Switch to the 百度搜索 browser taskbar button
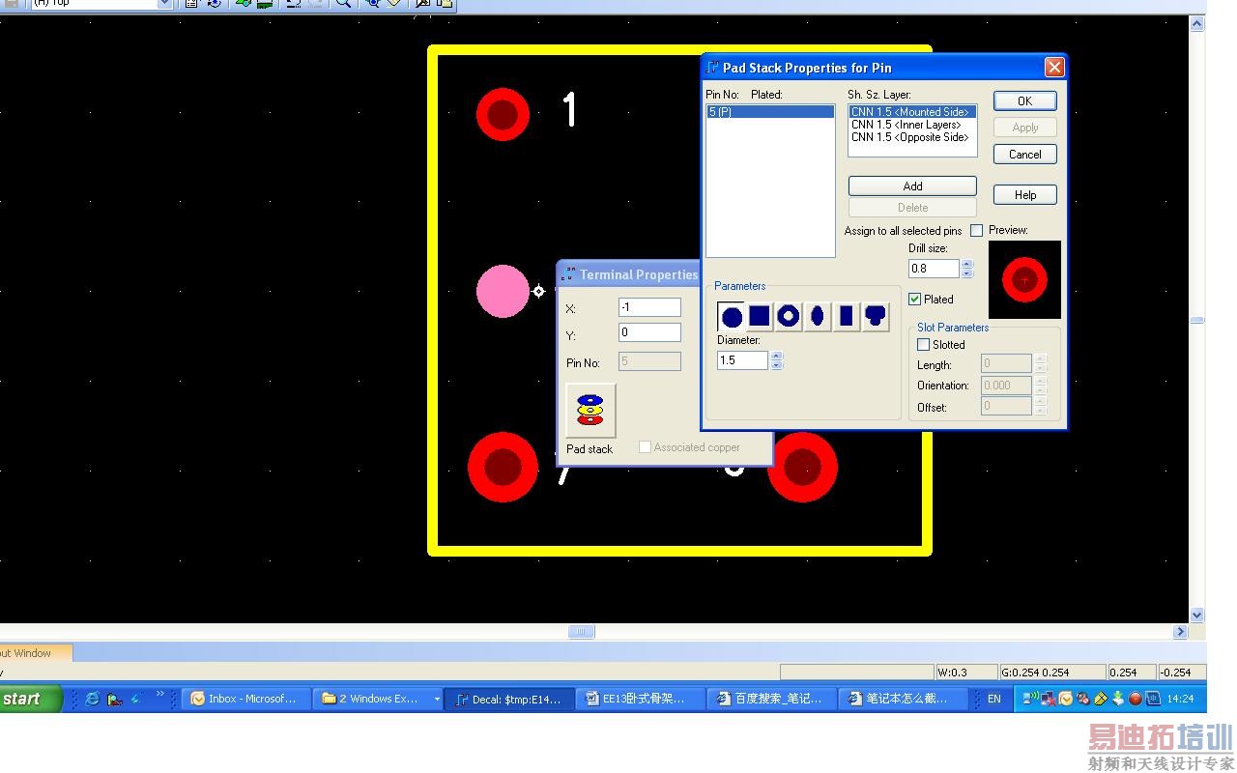This screenshot has height=773, width=1237. point(772,699)
